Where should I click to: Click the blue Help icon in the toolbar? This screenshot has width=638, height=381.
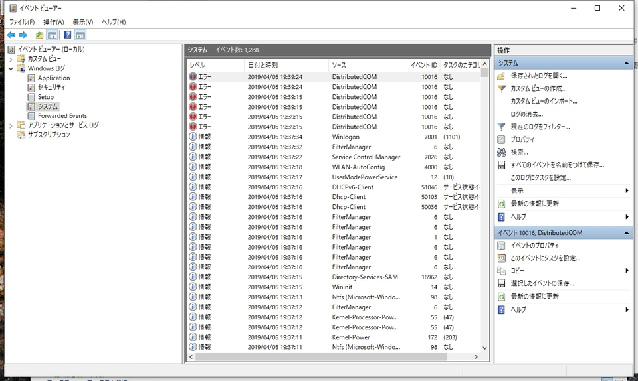click(68, 35)
